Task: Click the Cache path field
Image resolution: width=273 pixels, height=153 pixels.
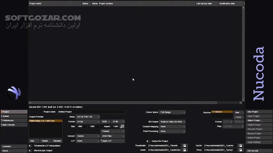Action: (220, 146)
